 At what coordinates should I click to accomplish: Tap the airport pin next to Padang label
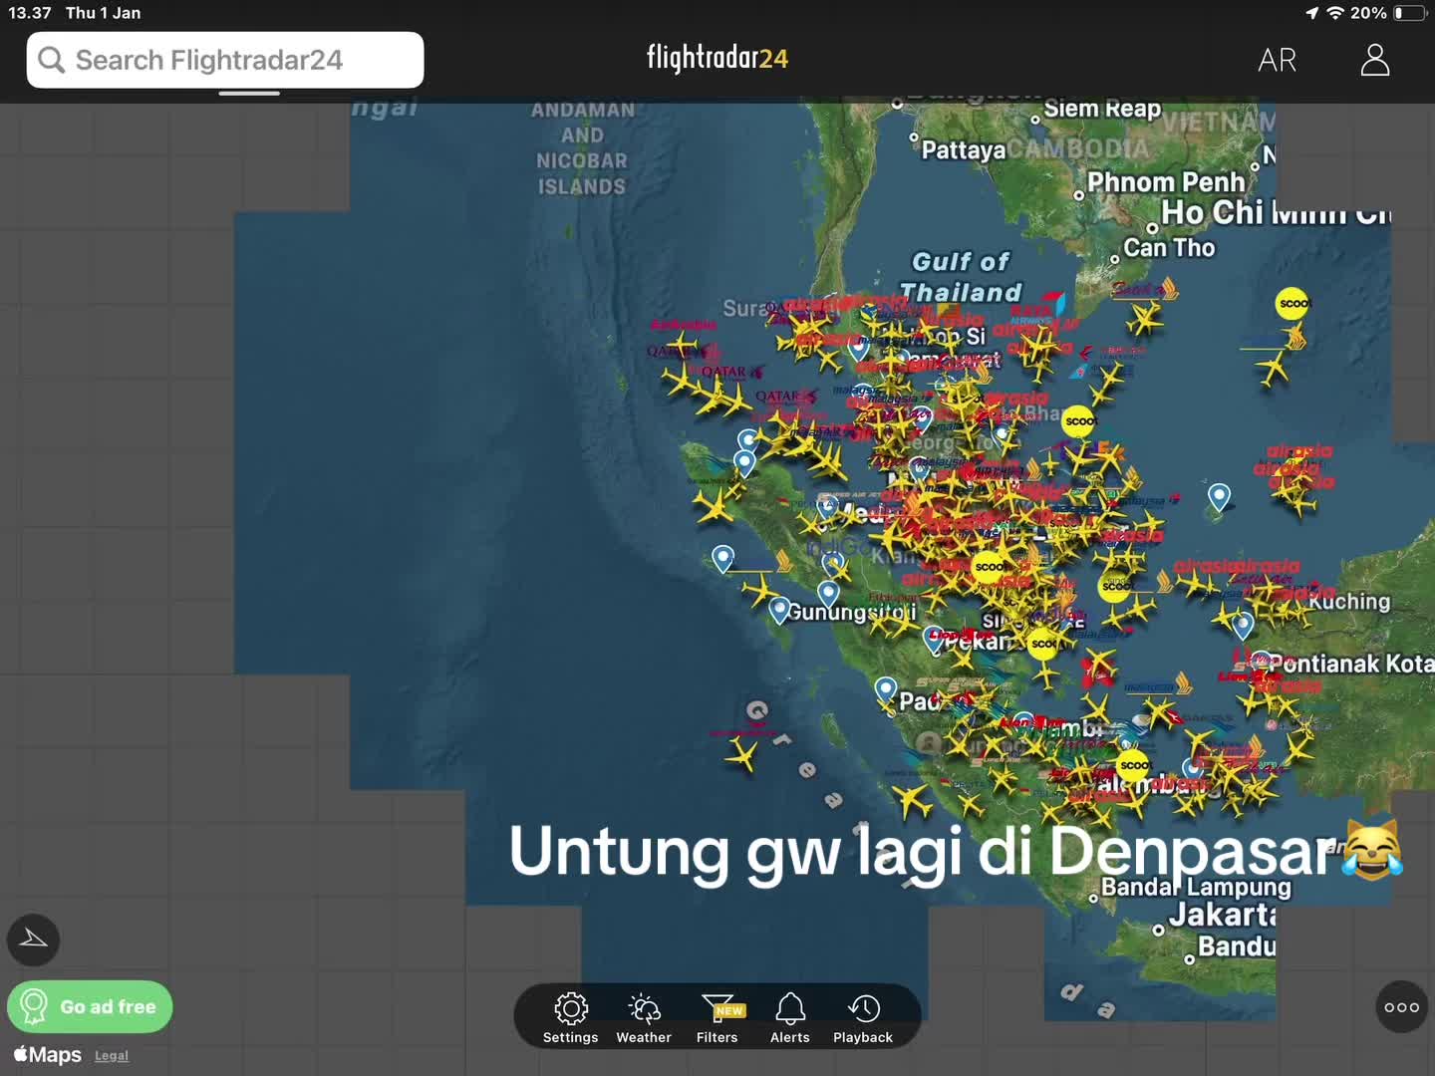click(886, 689)
